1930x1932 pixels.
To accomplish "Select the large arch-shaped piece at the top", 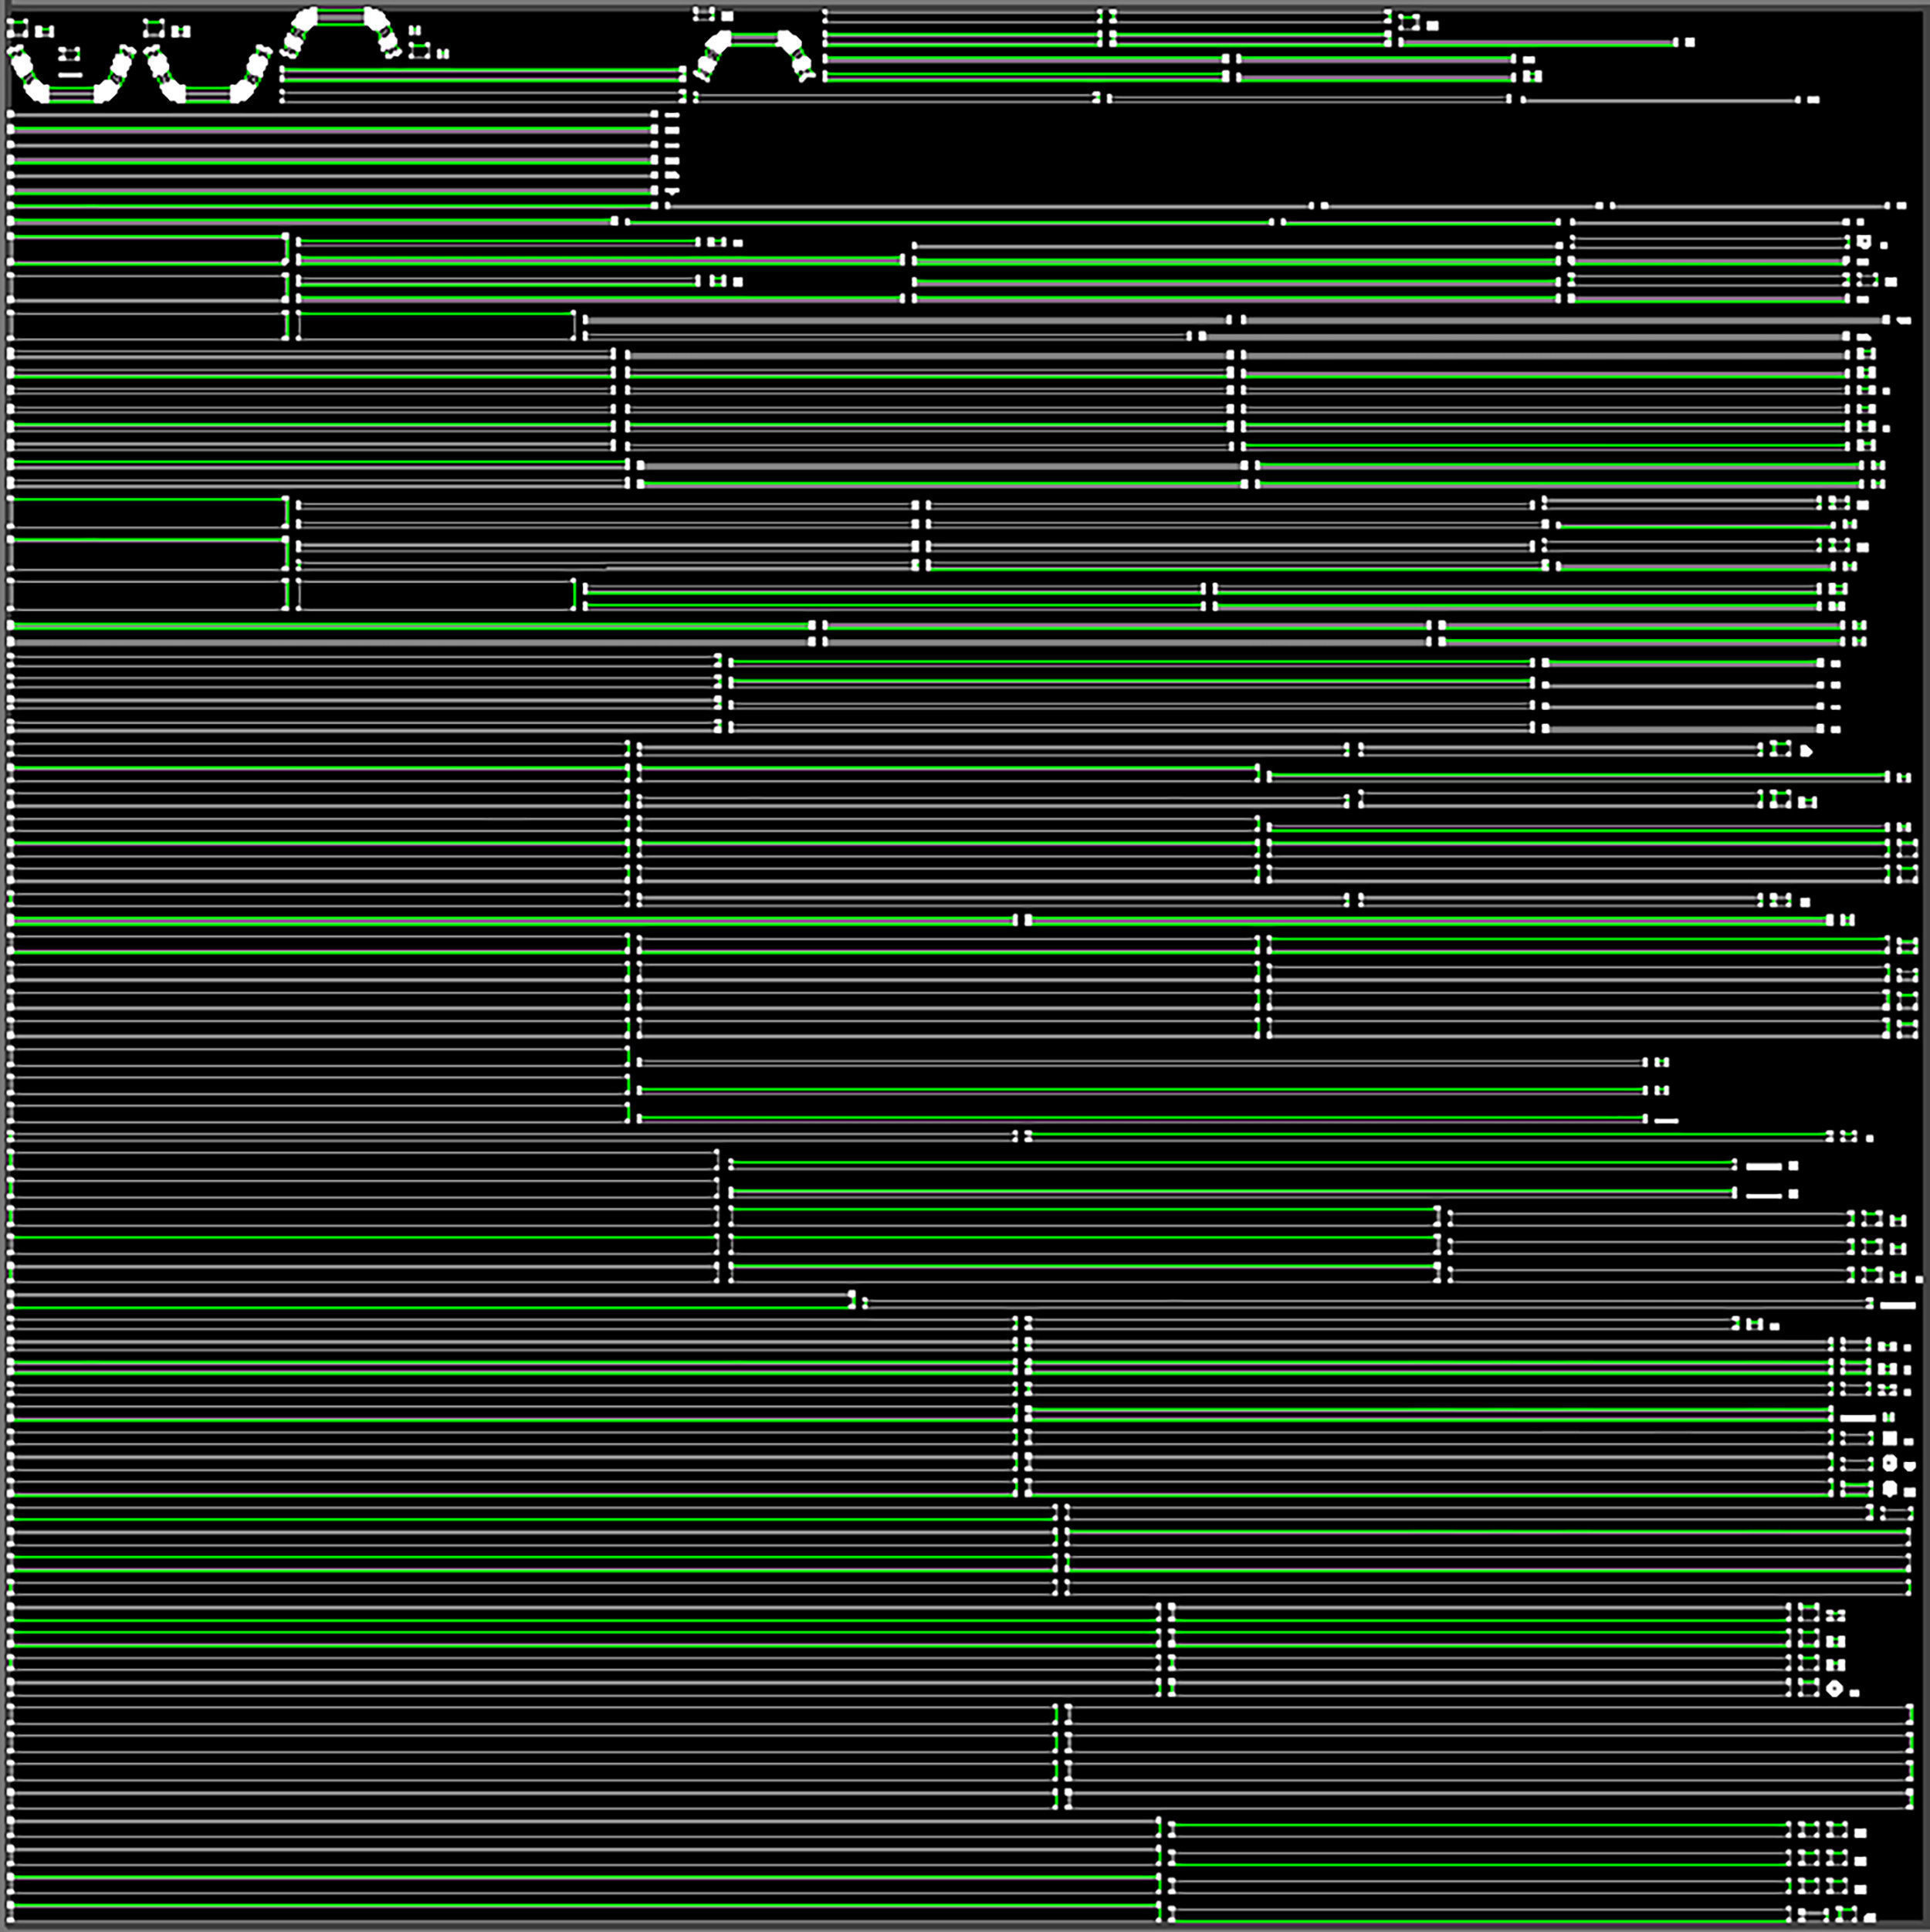I will coord(340,18).
